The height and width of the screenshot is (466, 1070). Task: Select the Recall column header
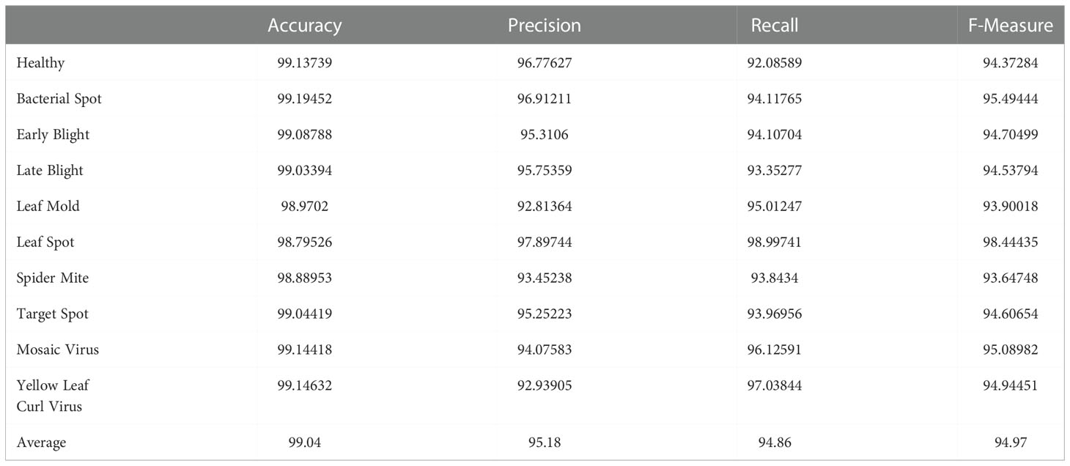[775, 26]
